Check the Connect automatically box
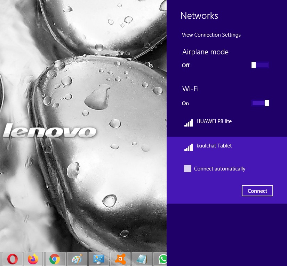The width and height of the screenshot is (287, 266). click(x=188, y=169)
